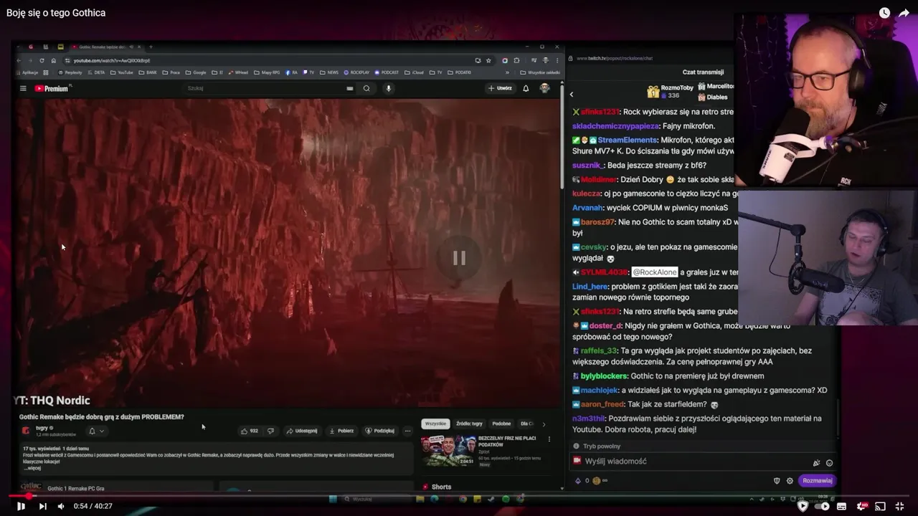Reload the page in inner browser

(42, 60)
